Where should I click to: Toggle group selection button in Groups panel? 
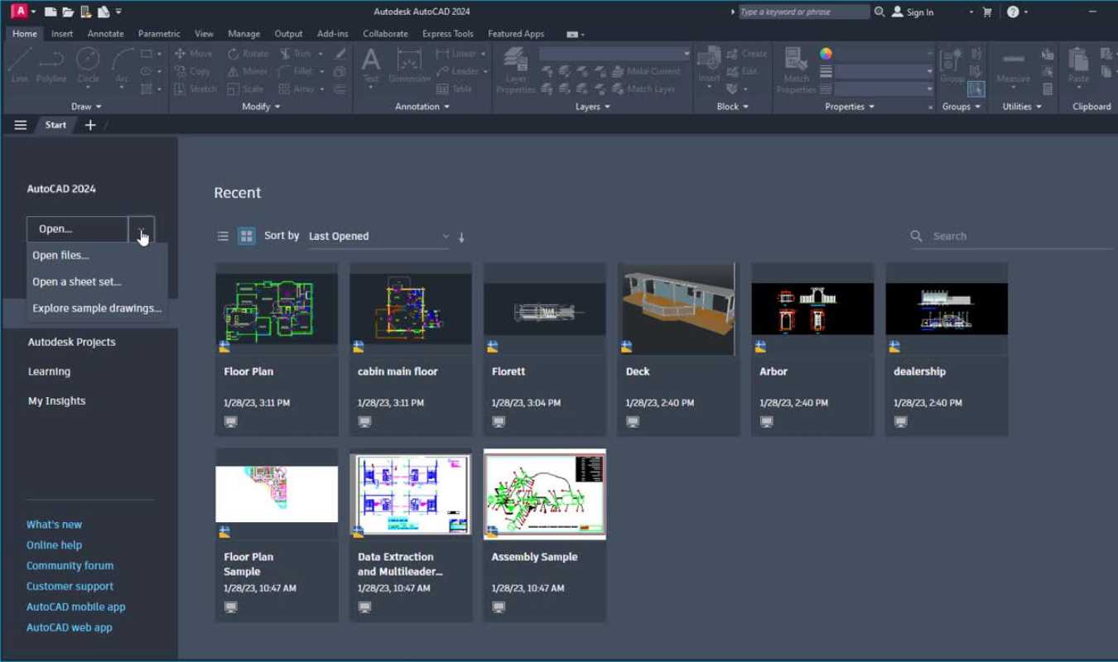[x=976, y=89]
